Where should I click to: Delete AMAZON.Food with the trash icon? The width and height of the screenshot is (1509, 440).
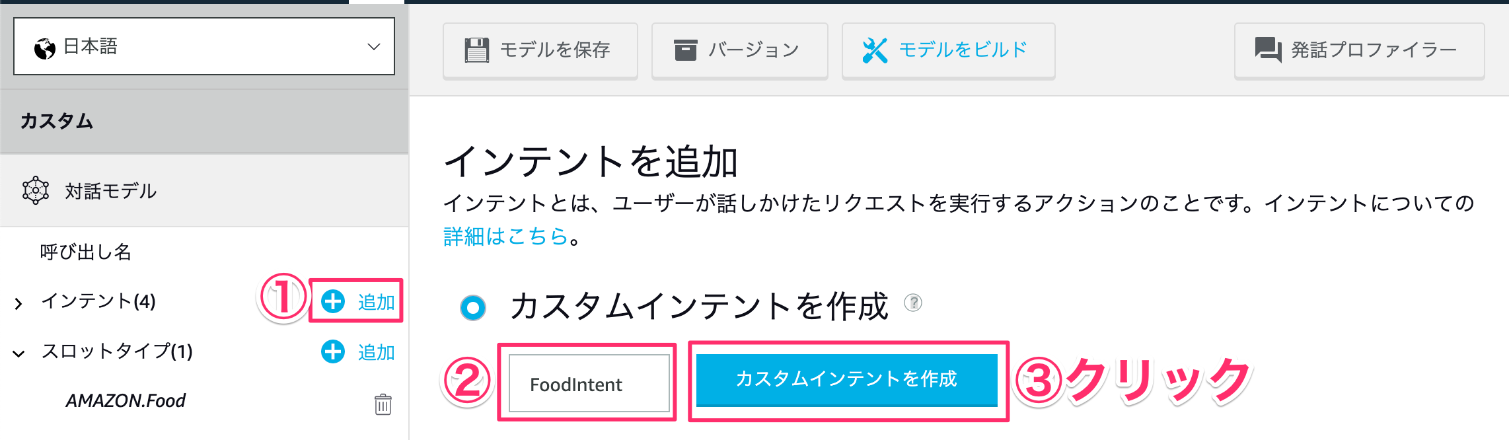point(383,404)
